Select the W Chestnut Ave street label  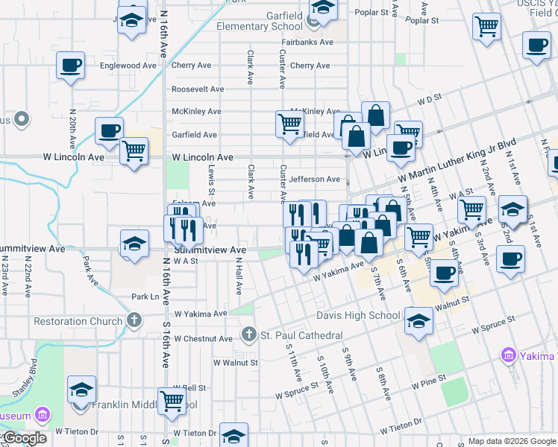coord(204,339)
